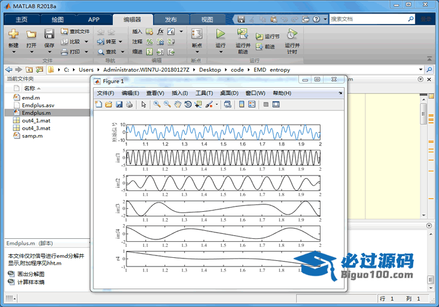This screenshot has width=439, height=307.
Task: Click the Advance (前进) button
Action: click(x=265, y=47)
